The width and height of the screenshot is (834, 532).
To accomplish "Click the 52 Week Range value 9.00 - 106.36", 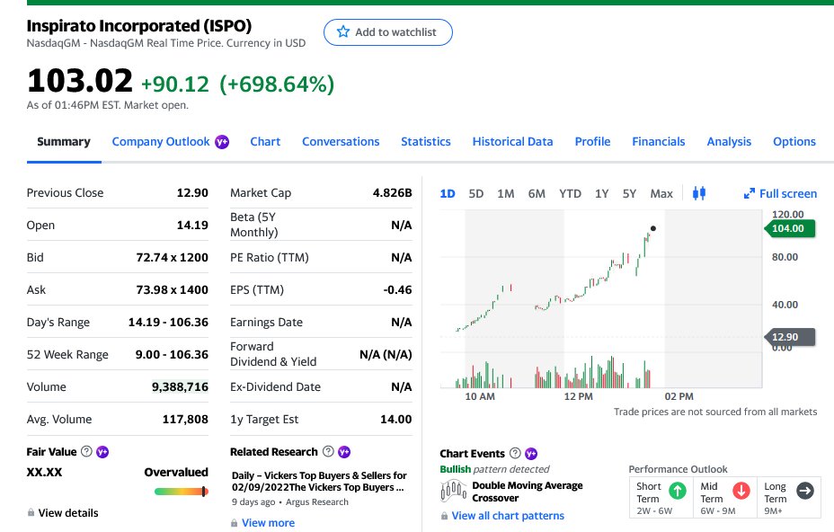I will [x=172, y=355].
